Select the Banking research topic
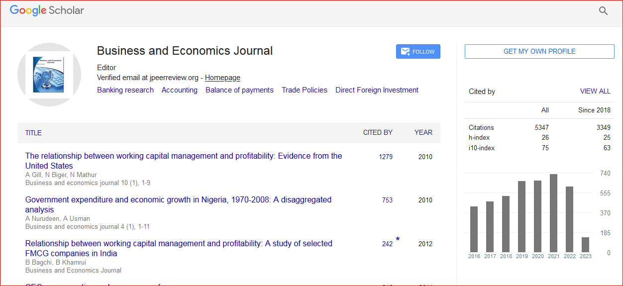The height and width of the screenshot is (286, 623). tap(125, 90)
